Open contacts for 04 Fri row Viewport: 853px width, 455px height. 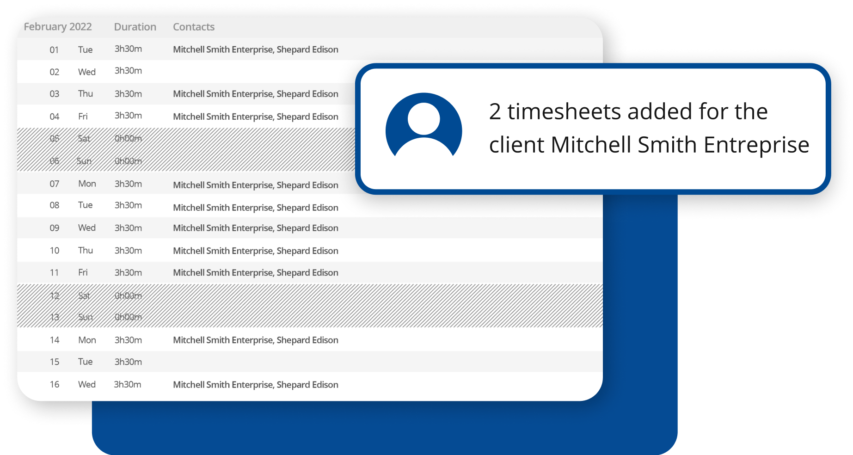[x=256, y=117]
